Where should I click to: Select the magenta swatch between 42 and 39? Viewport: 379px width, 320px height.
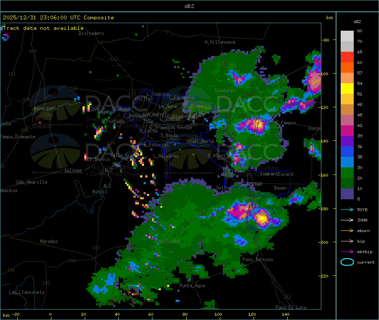pos(347,130)
